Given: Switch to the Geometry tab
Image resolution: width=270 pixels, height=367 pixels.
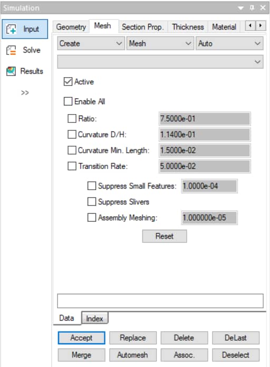Looking at the screenshot, I should pyautogui.click(x=71, y=27).
